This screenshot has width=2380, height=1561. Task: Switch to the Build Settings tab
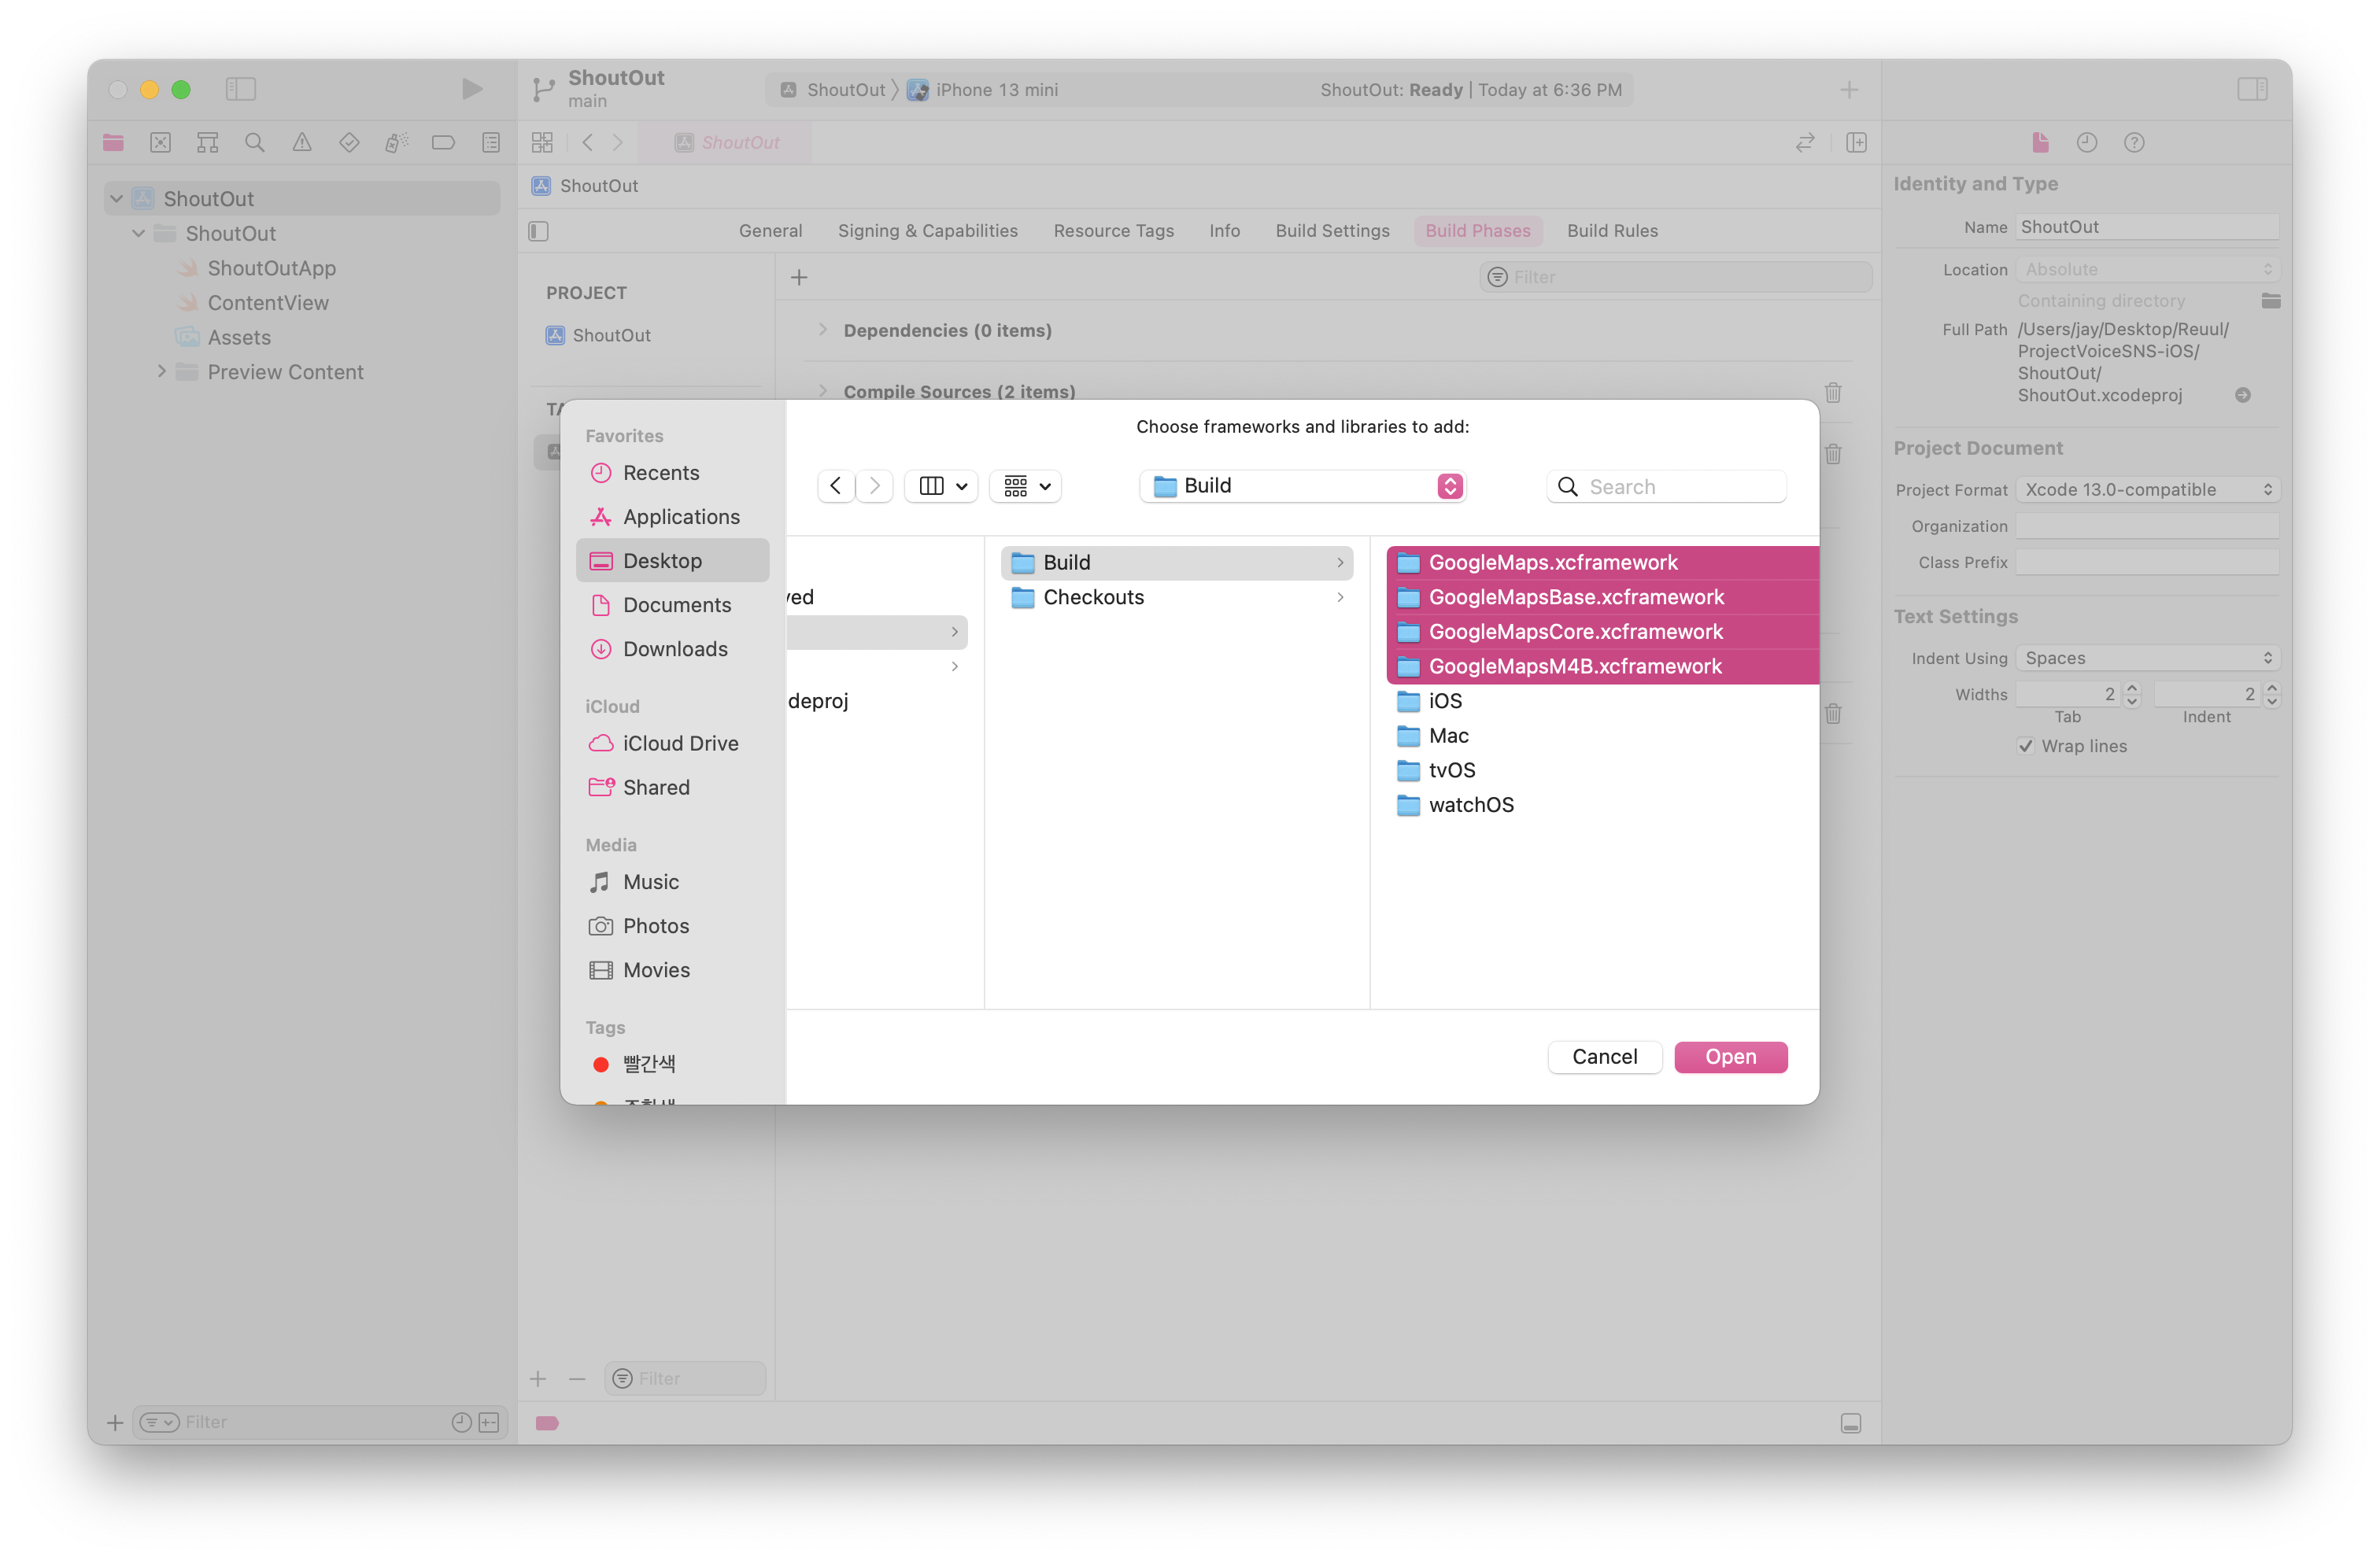pyautogui.click(x=1332, y=231)
